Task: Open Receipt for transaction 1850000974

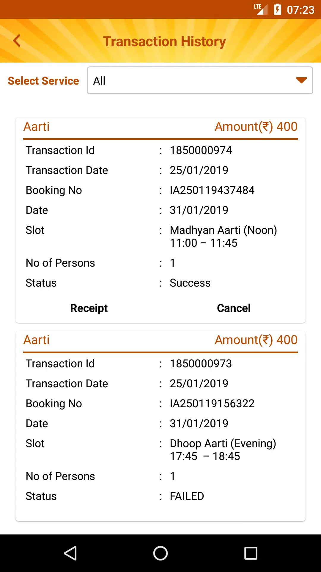Action: click(x=89, y=308)
